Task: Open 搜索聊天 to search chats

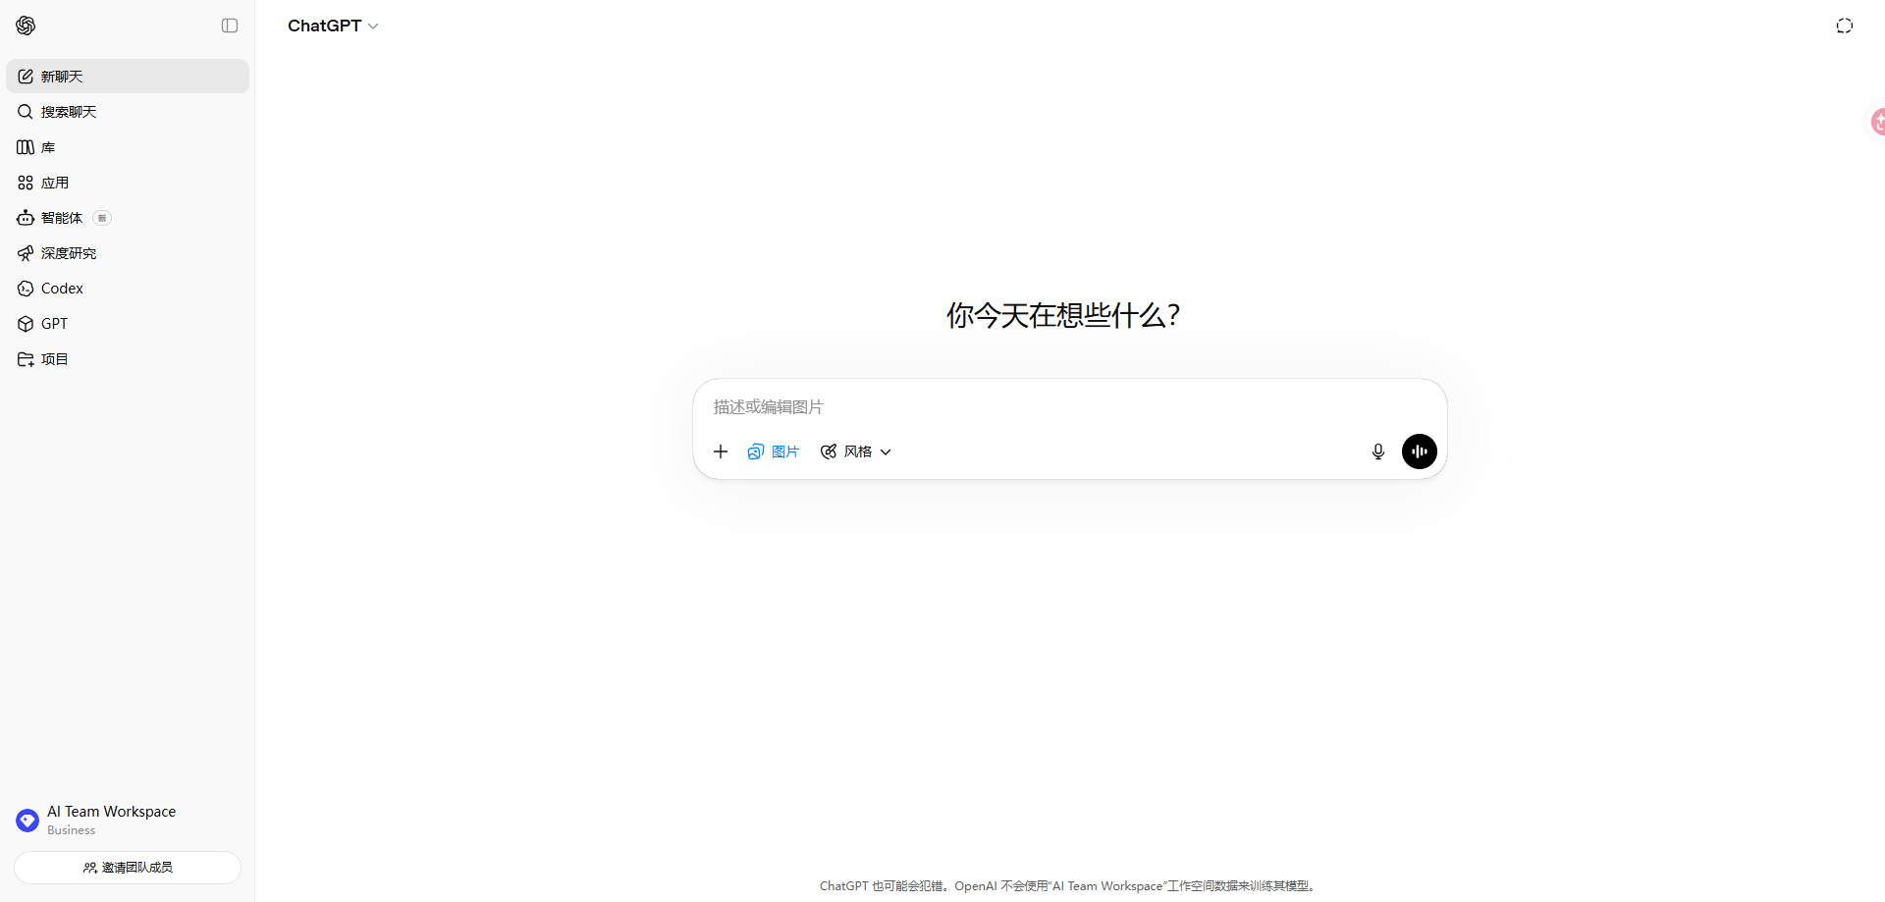Action: click(128, 112)
